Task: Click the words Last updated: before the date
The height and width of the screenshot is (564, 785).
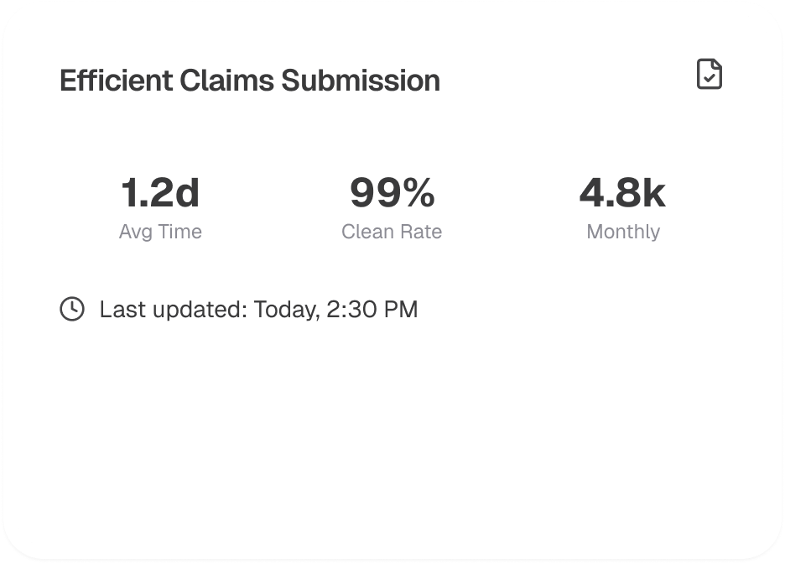Action: coord(173,310)
